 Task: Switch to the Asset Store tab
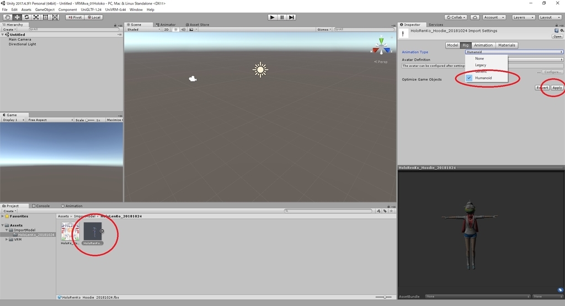197,24
